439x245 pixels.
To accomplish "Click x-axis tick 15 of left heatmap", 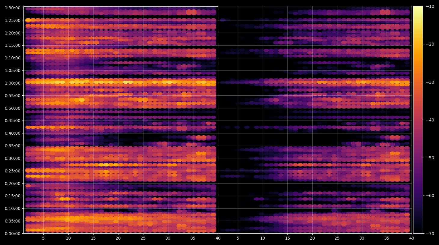I will [x=93, y=238].
